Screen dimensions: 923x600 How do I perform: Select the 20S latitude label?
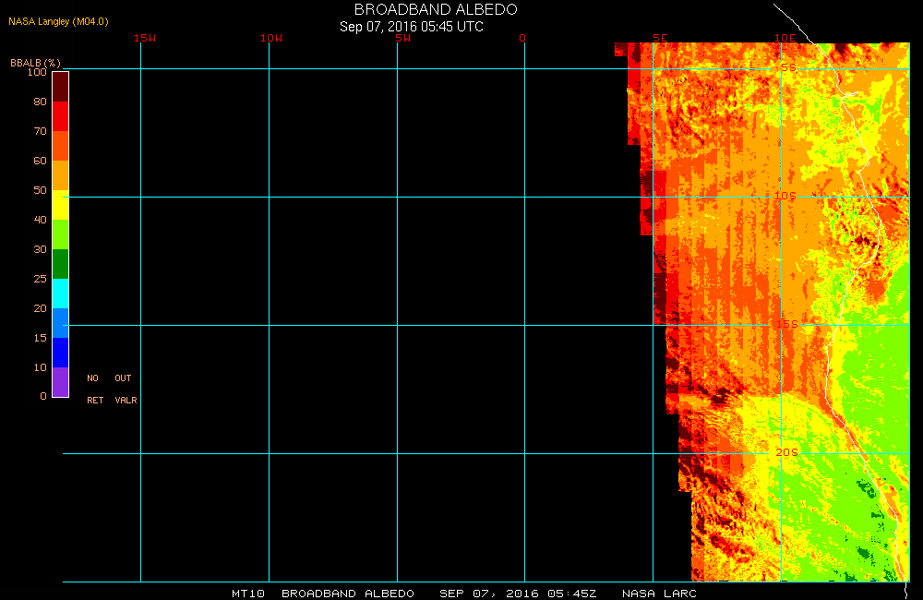pyautogui.click(x=785, y=452)
